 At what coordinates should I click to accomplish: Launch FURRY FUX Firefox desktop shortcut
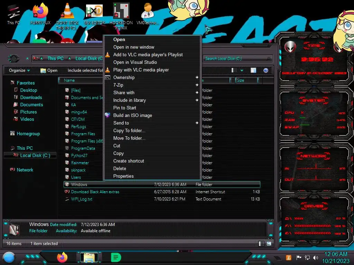(x=40, y=14)
